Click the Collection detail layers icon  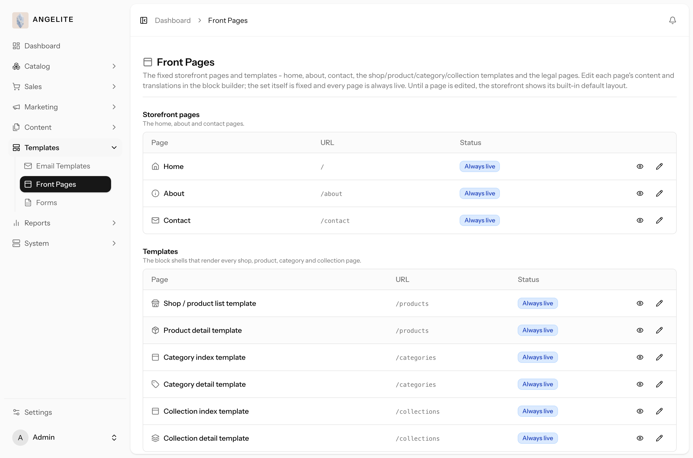(155, 438)
